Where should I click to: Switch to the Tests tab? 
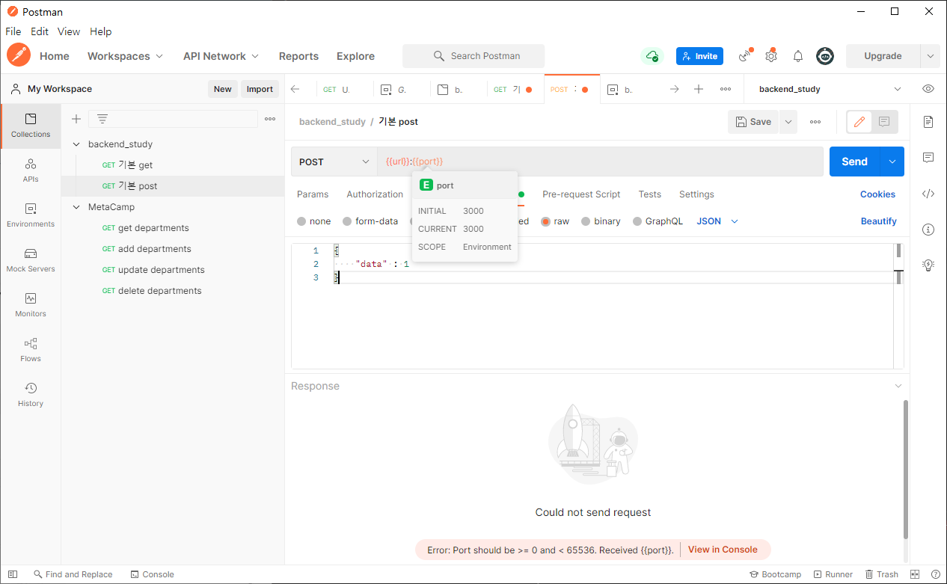[649, 194]
